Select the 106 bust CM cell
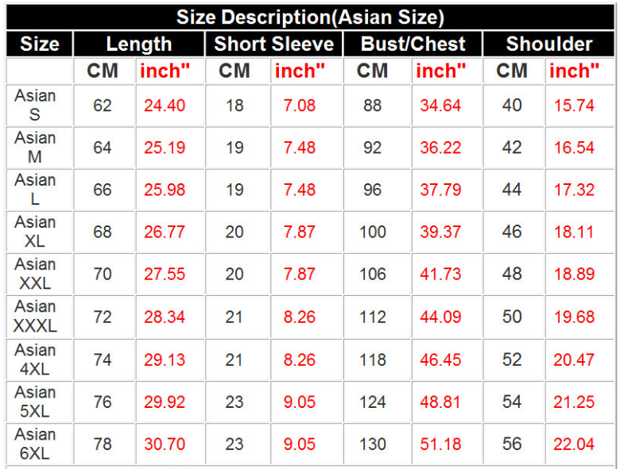The height and width of the screenshot is (469, 620). (x=373, y=274)
